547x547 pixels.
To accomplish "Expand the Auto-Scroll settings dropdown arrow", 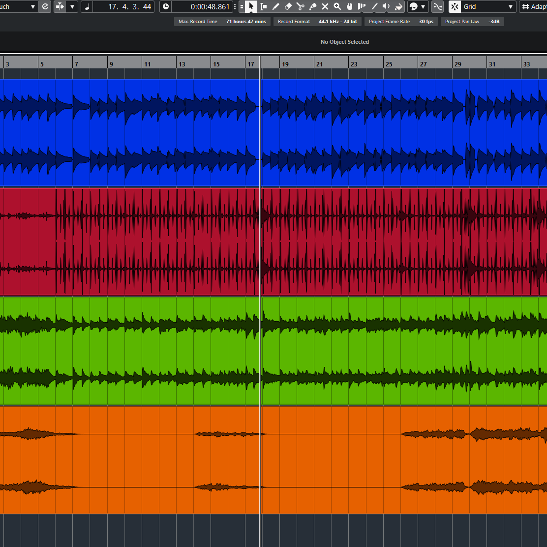I will [73, 6].
